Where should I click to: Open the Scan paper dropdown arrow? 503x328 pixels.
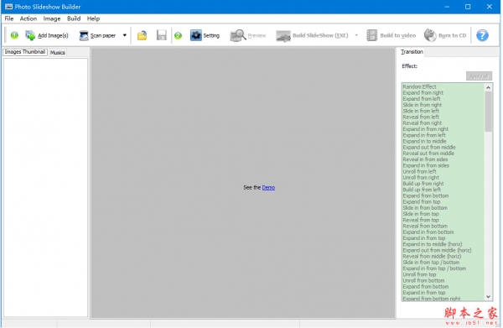(124, 35)
